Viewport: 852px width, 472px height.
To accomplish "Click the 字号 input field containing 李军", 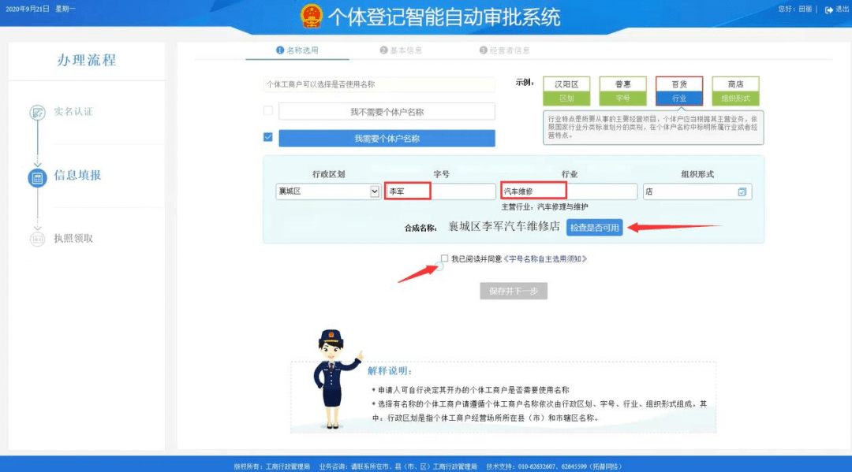I will click(x=439, y=191).
